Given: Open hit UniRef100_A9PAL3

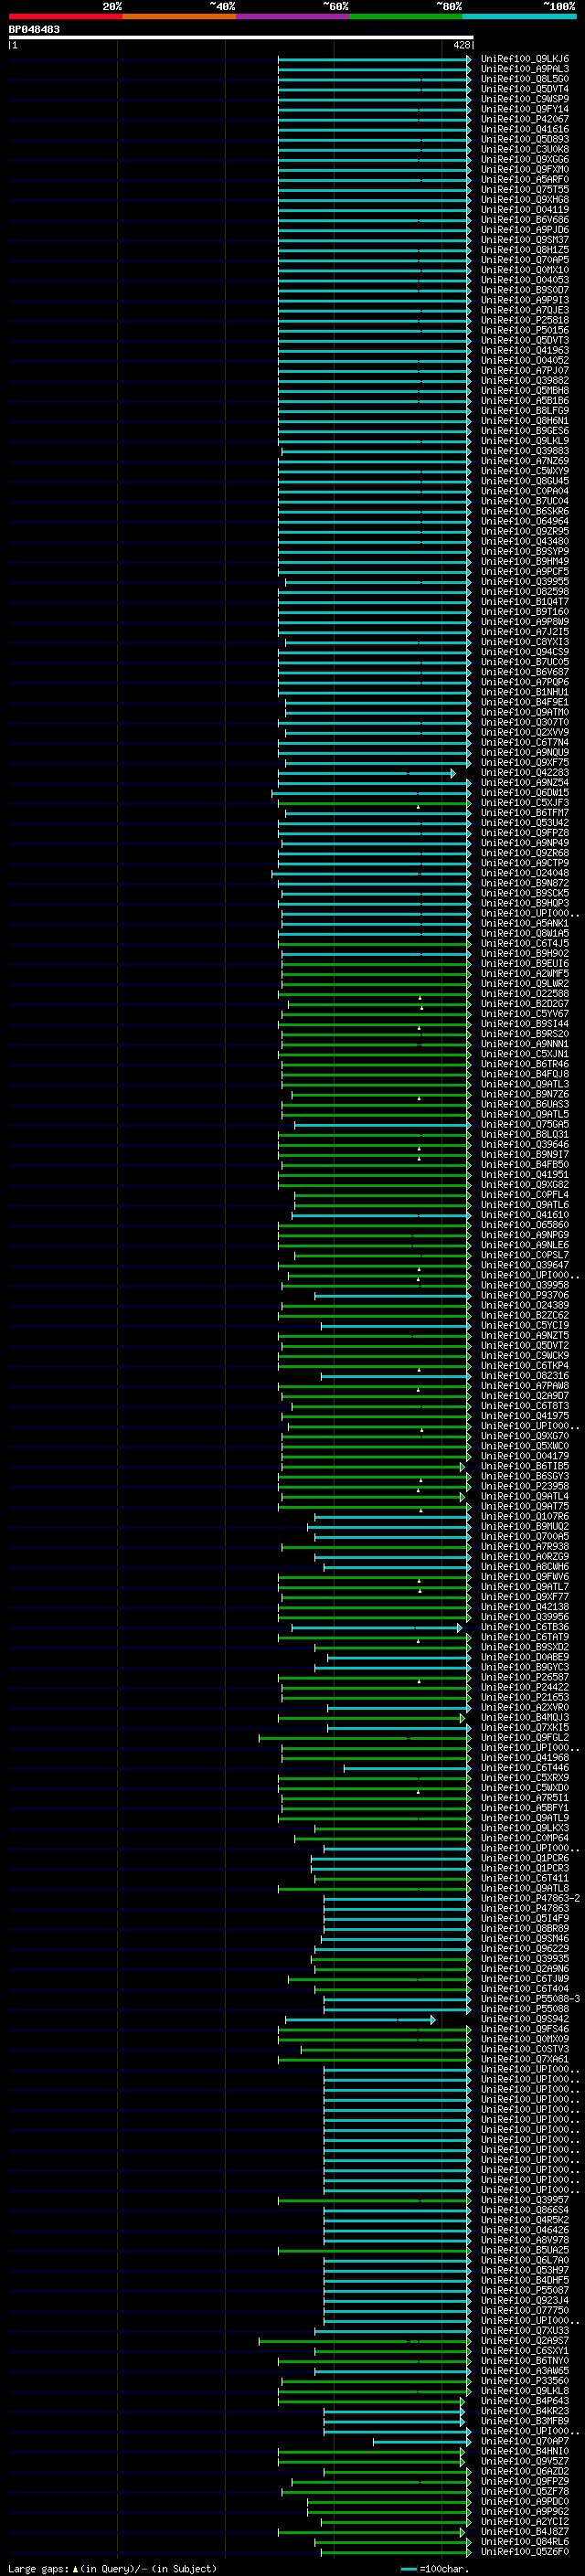Looking at the screenshot, I should 525,69.
